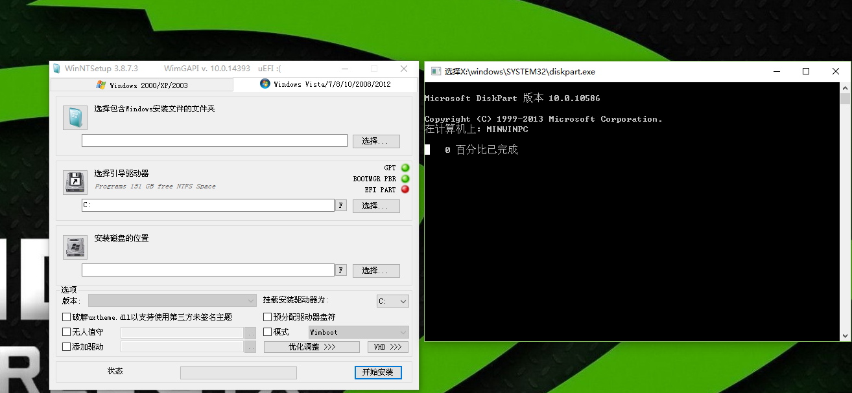The height and width of the screenshot is (393, 852).
Task: Open the 优化调整 tweaks expander button
Action: coord(311,347)
